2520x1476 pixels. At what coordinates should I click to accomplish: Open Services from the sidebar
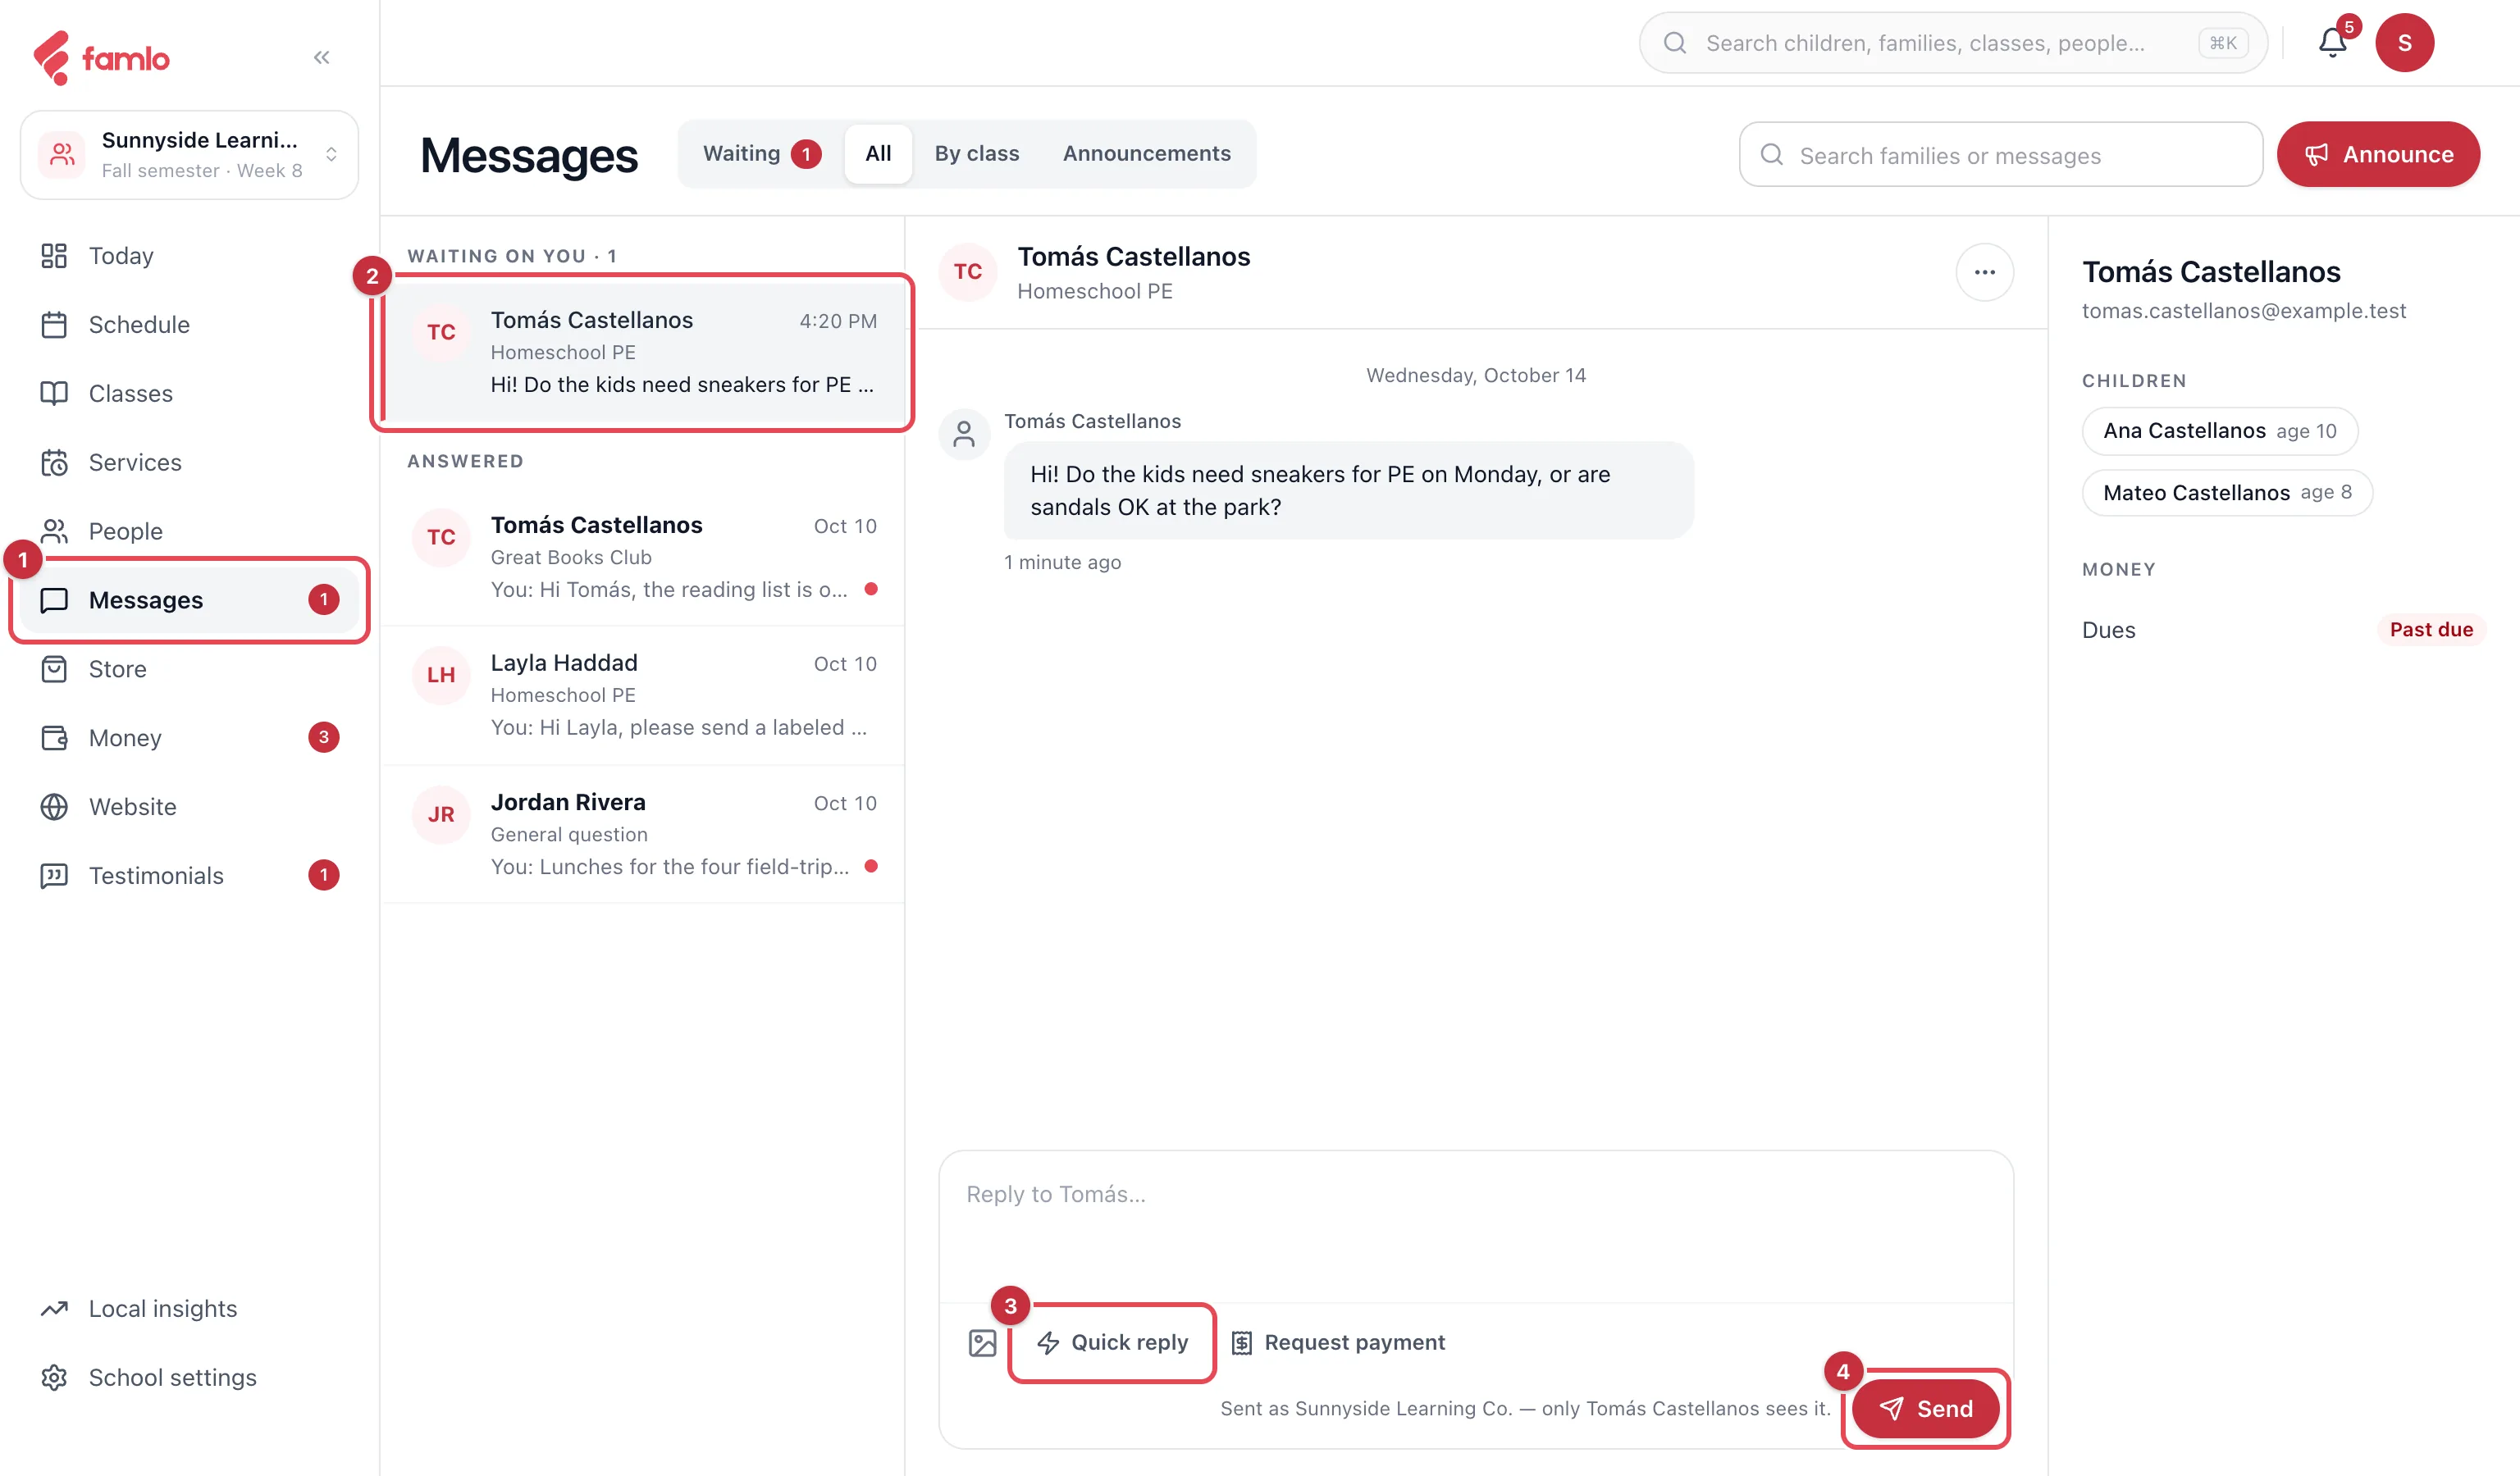189,462
